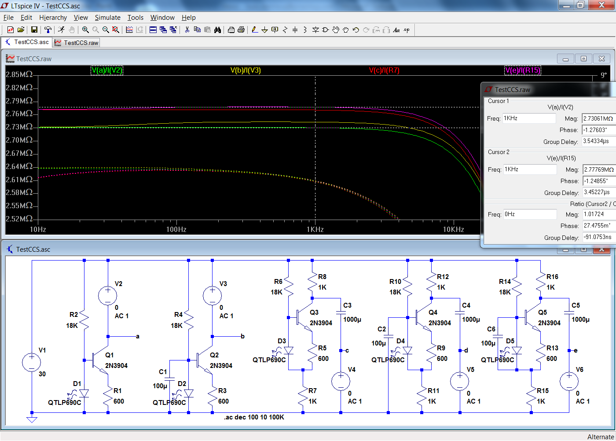The height and width of the screenshot is (441, 616).
Task: Click the net label b in schematic
Action: 242,336
